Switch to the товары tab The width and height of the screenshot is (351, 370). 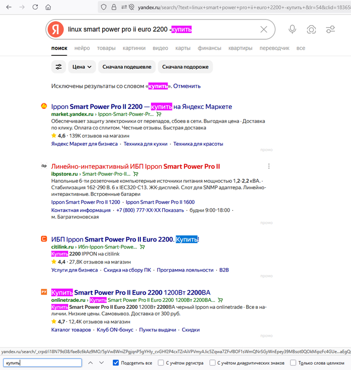[106, 48]
